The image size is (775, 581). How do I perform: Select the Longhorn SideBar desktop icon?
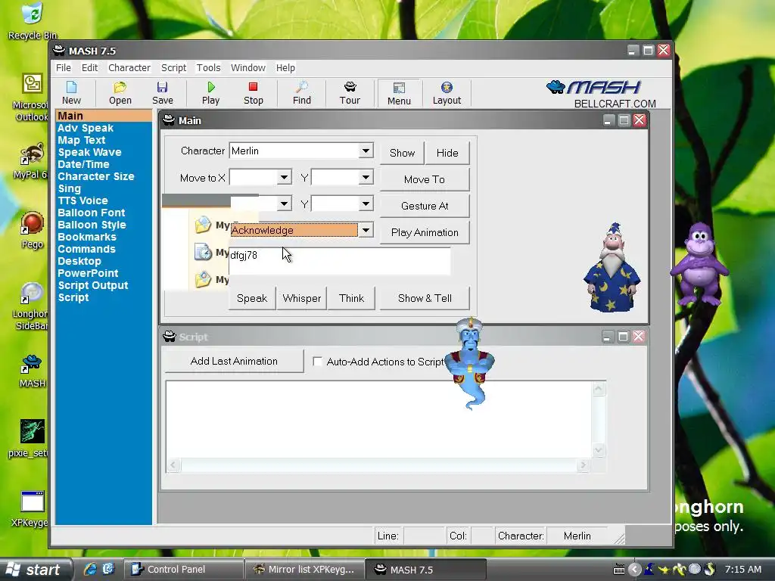tap(30, 306)
